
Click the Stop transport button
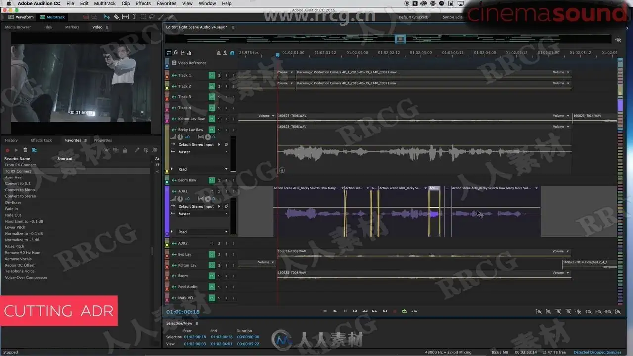click(x=325, y=311)
